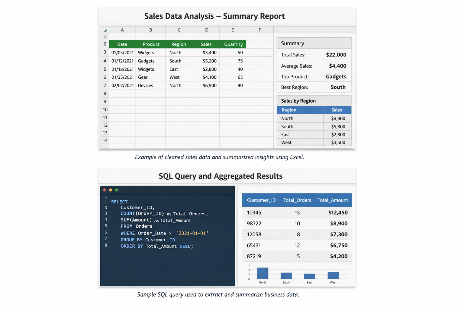Click the green Product header cell

coord(151,44)
